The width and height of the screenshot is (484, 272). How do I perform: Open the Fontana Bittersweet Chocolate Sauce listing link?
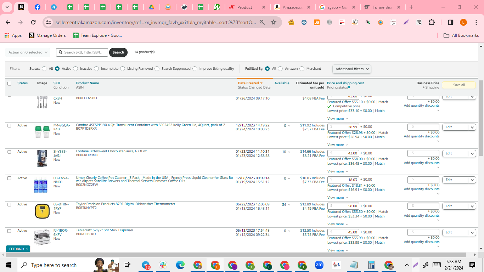pyautogui.click(x=111, y=151)
